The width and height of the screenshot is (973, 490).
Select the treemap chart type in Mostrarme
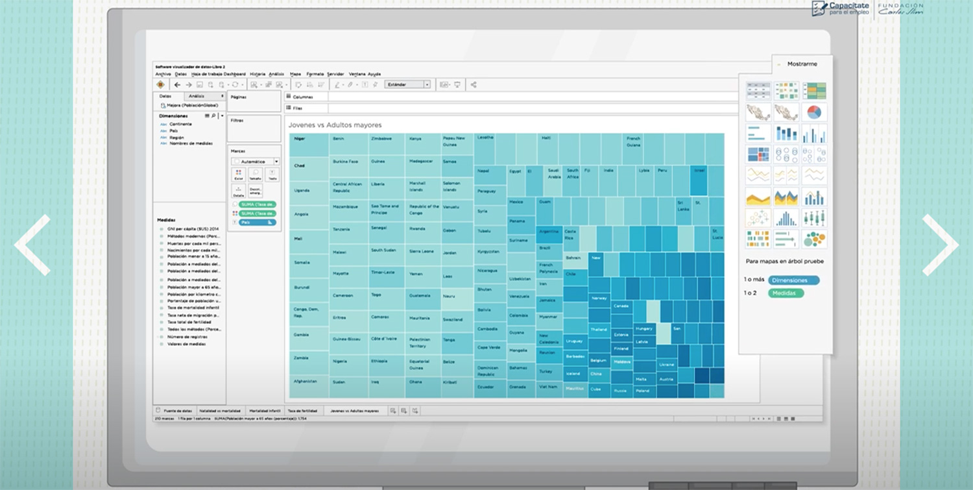(x=758, y=155)
